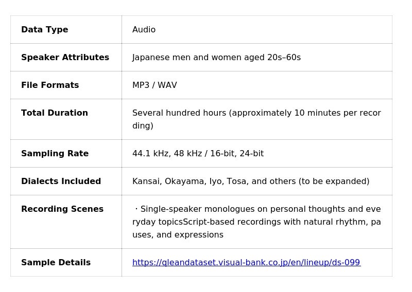Viewport: 412px width, 292px height.
Task: Click the "Sample Details" row label
Action: click(x=56, y=263)
